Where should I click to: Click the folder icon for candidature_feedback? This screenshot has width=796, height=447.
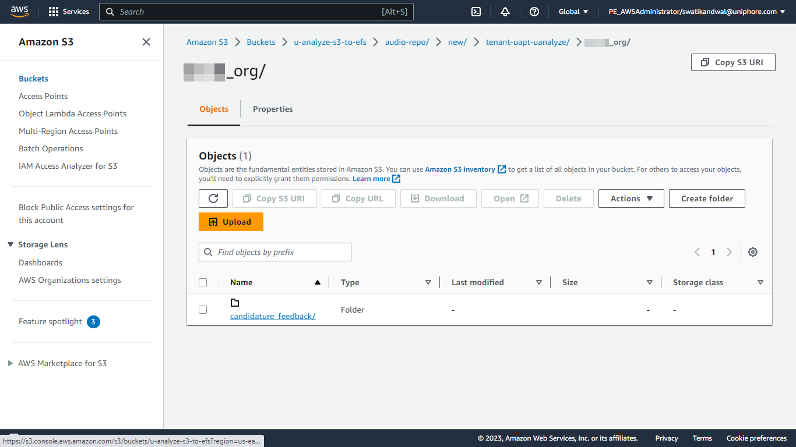[x=235, y=303]
